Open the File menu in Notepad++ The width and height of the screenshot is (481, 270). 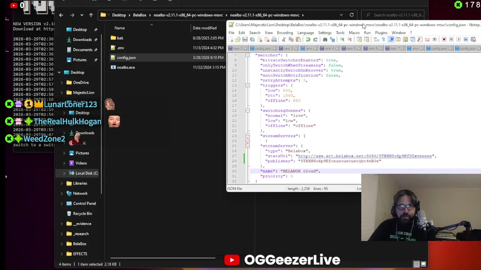pos(231,33)
